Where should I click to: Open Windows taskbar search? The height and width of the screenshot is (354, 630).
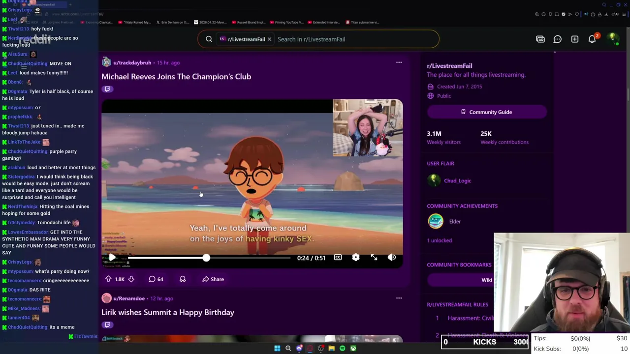point(288,349)
